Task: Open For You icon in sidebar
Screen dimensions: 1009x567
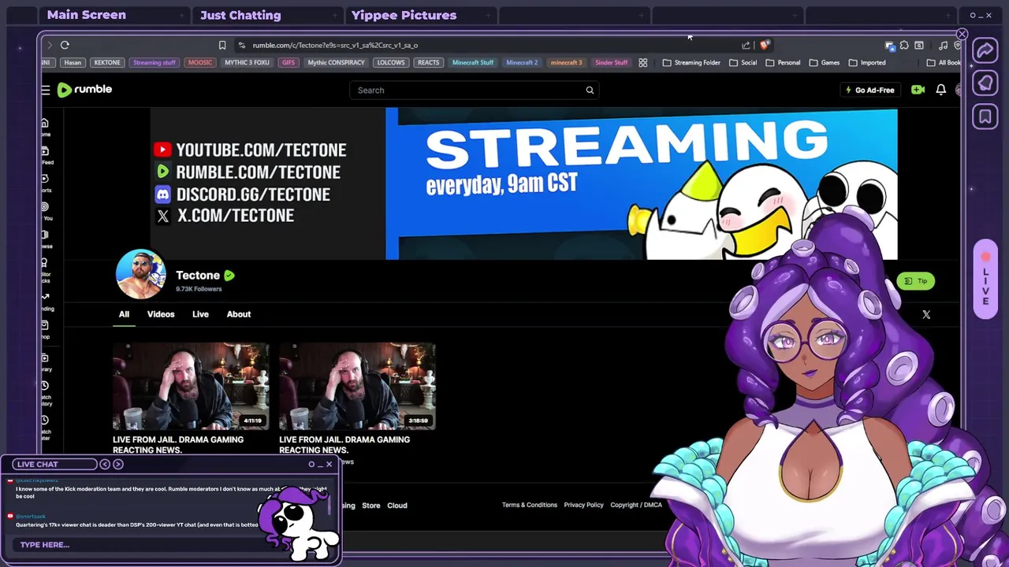Action: pyautogui.click(x=45, y=207)
